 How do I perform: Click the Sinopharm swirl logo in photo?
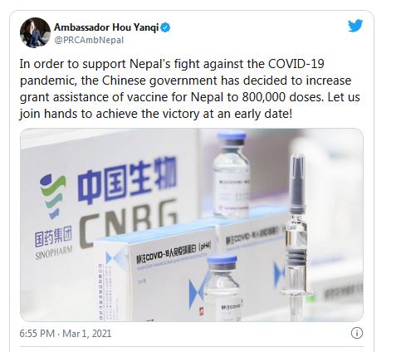[x=52, y=195]
